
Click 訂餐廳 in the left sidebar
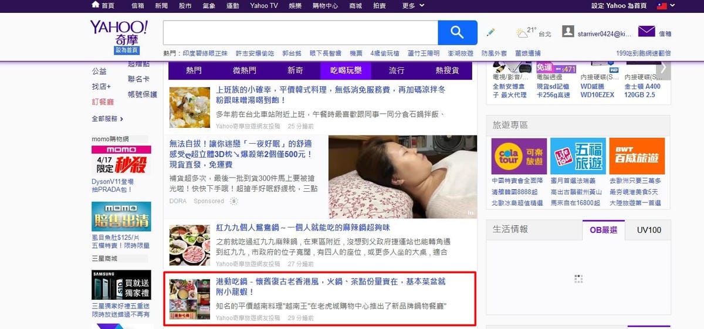pos(103,101)
